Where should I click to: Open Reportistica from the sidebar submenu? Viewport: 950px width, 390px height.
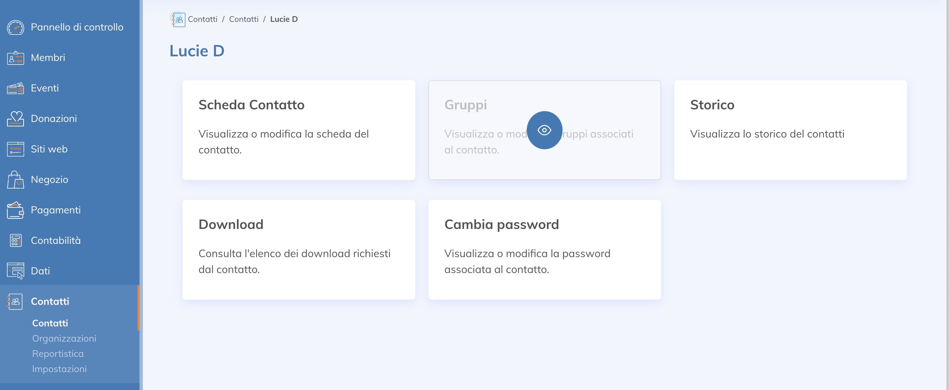pyautogui.click(x=58, y=354)
